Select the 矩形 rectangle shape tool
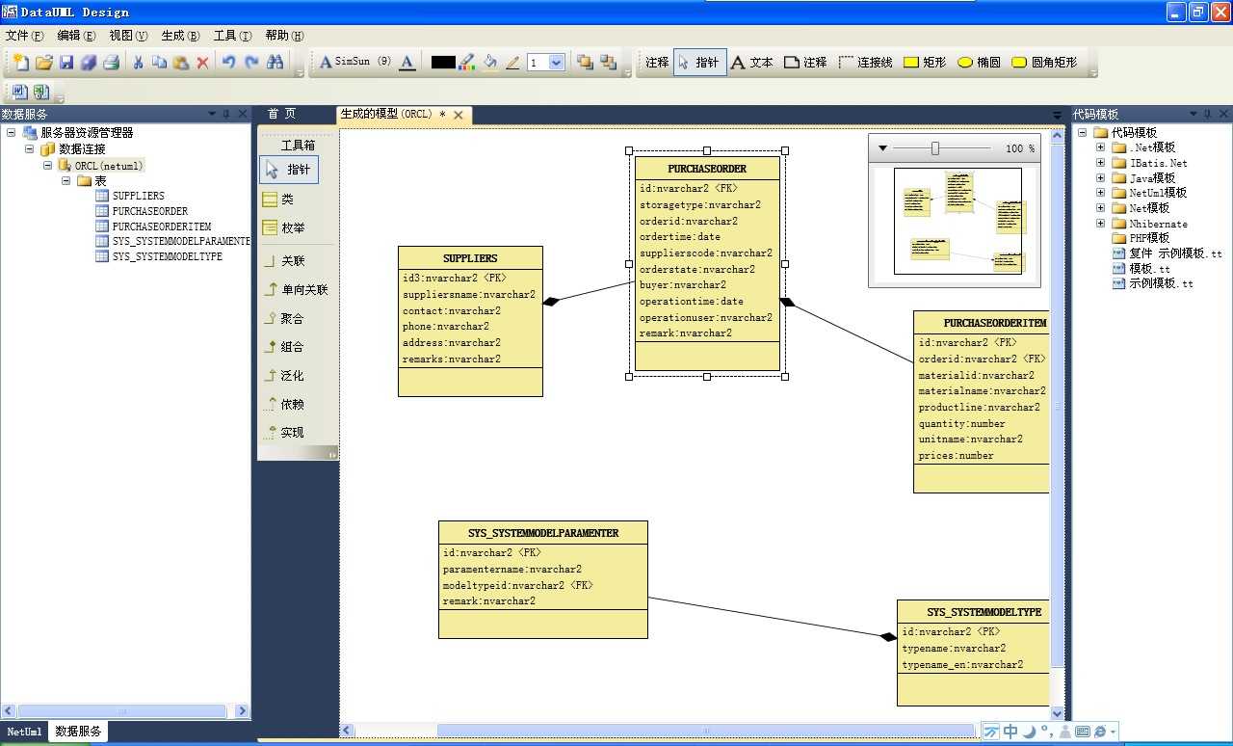The width and height of the screenshot is (1233, 746). (925, 62)
